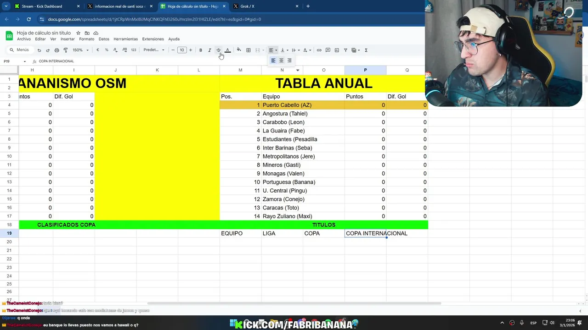Show hidden system tray icons

pyautogui.click(x=502, y=323)
